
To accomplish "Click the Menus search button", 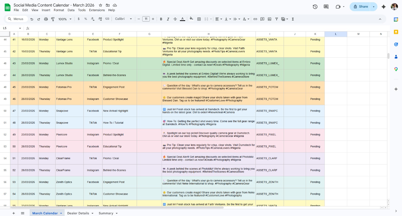I will pos(16,19).
